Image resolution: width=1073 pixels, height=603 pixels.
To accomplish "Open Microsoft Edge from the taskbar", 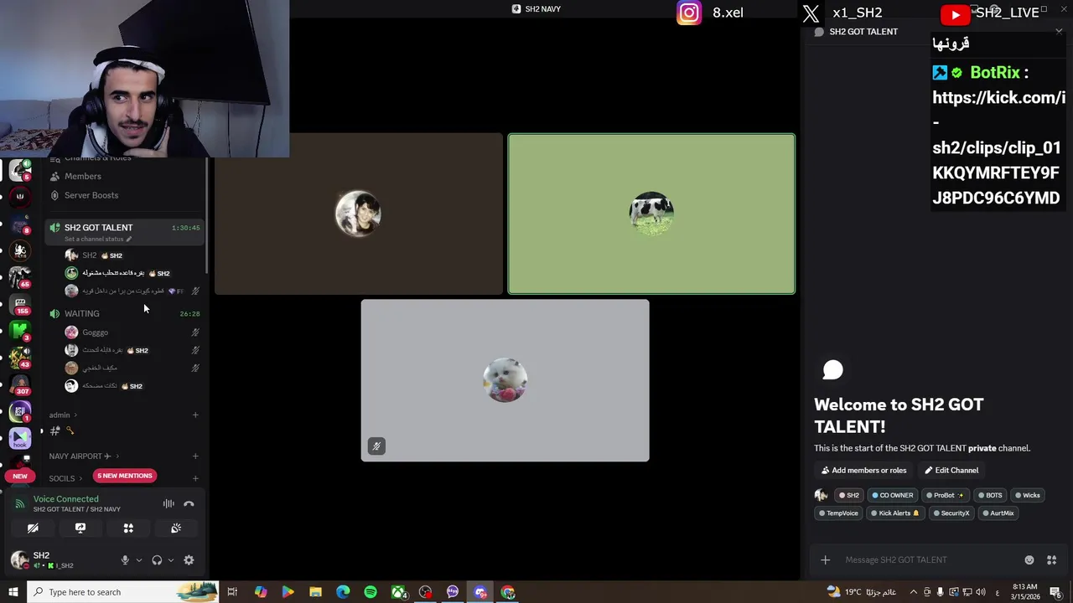I will tap(343, 592).
